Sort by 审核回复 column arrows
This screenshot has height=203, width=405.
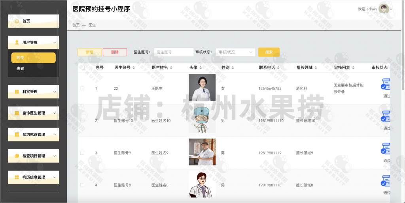(353, 68)
